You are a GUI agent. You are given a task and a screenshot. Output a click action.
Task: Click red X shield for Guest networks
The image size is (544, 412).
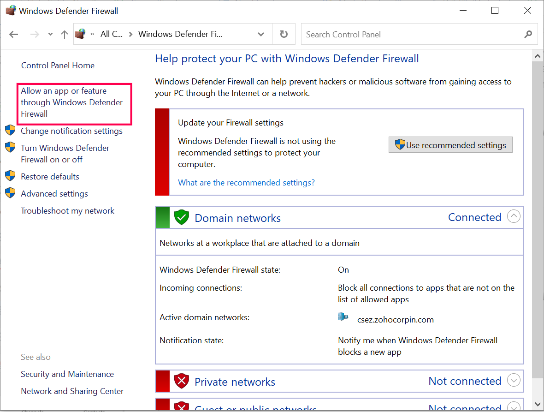[182, 406]
